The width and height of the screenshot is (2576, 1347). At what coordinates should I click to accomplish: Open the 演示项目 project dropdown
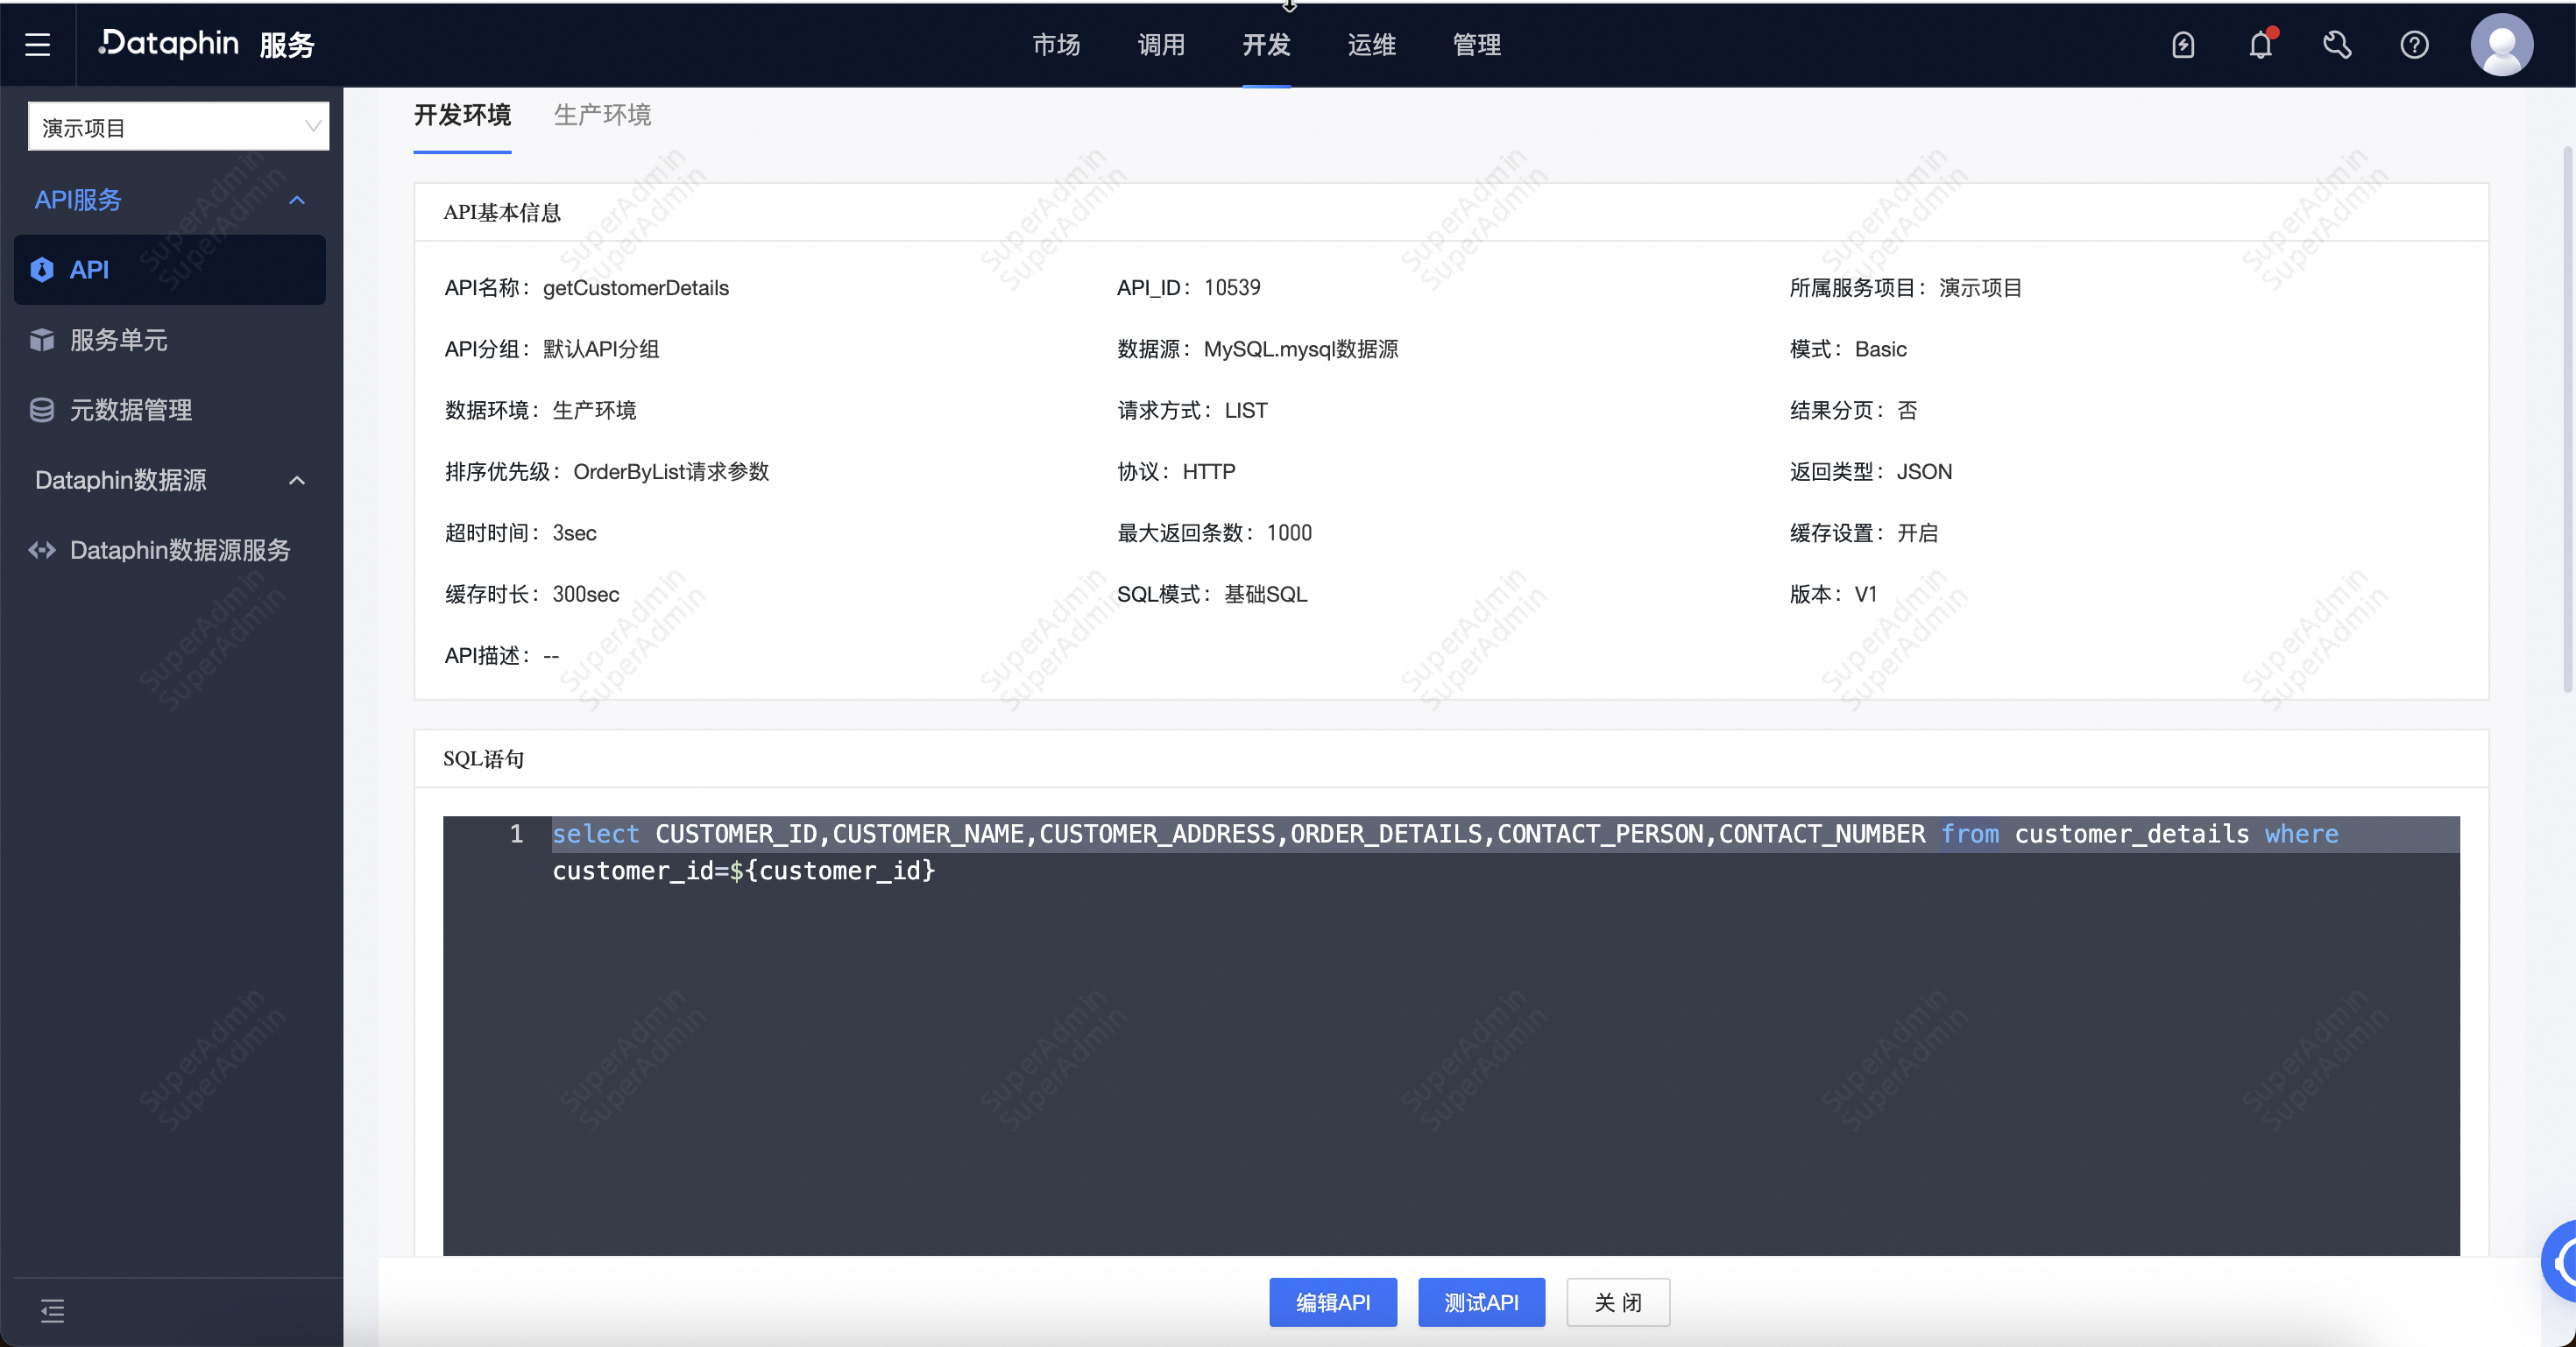[178, 126]
